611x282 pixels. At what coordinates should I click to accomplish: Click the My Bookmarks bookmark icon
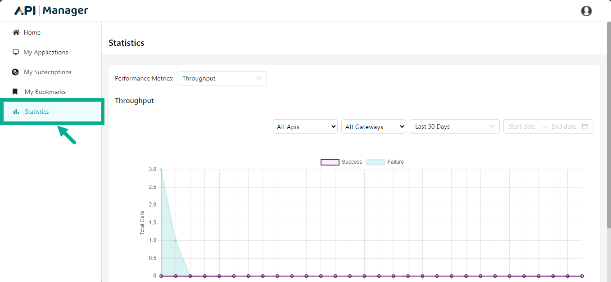click(x=16, y=92)
